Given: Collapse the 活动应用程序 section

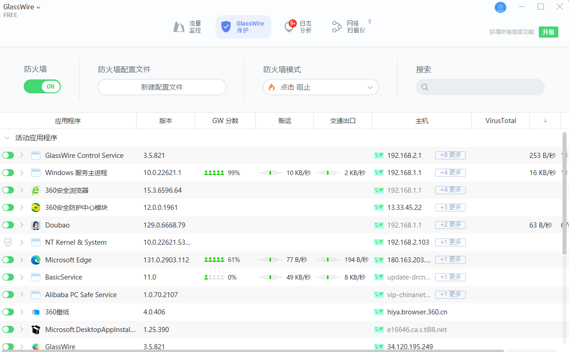Looking at the screenshot, I should (x=7, y=137).
